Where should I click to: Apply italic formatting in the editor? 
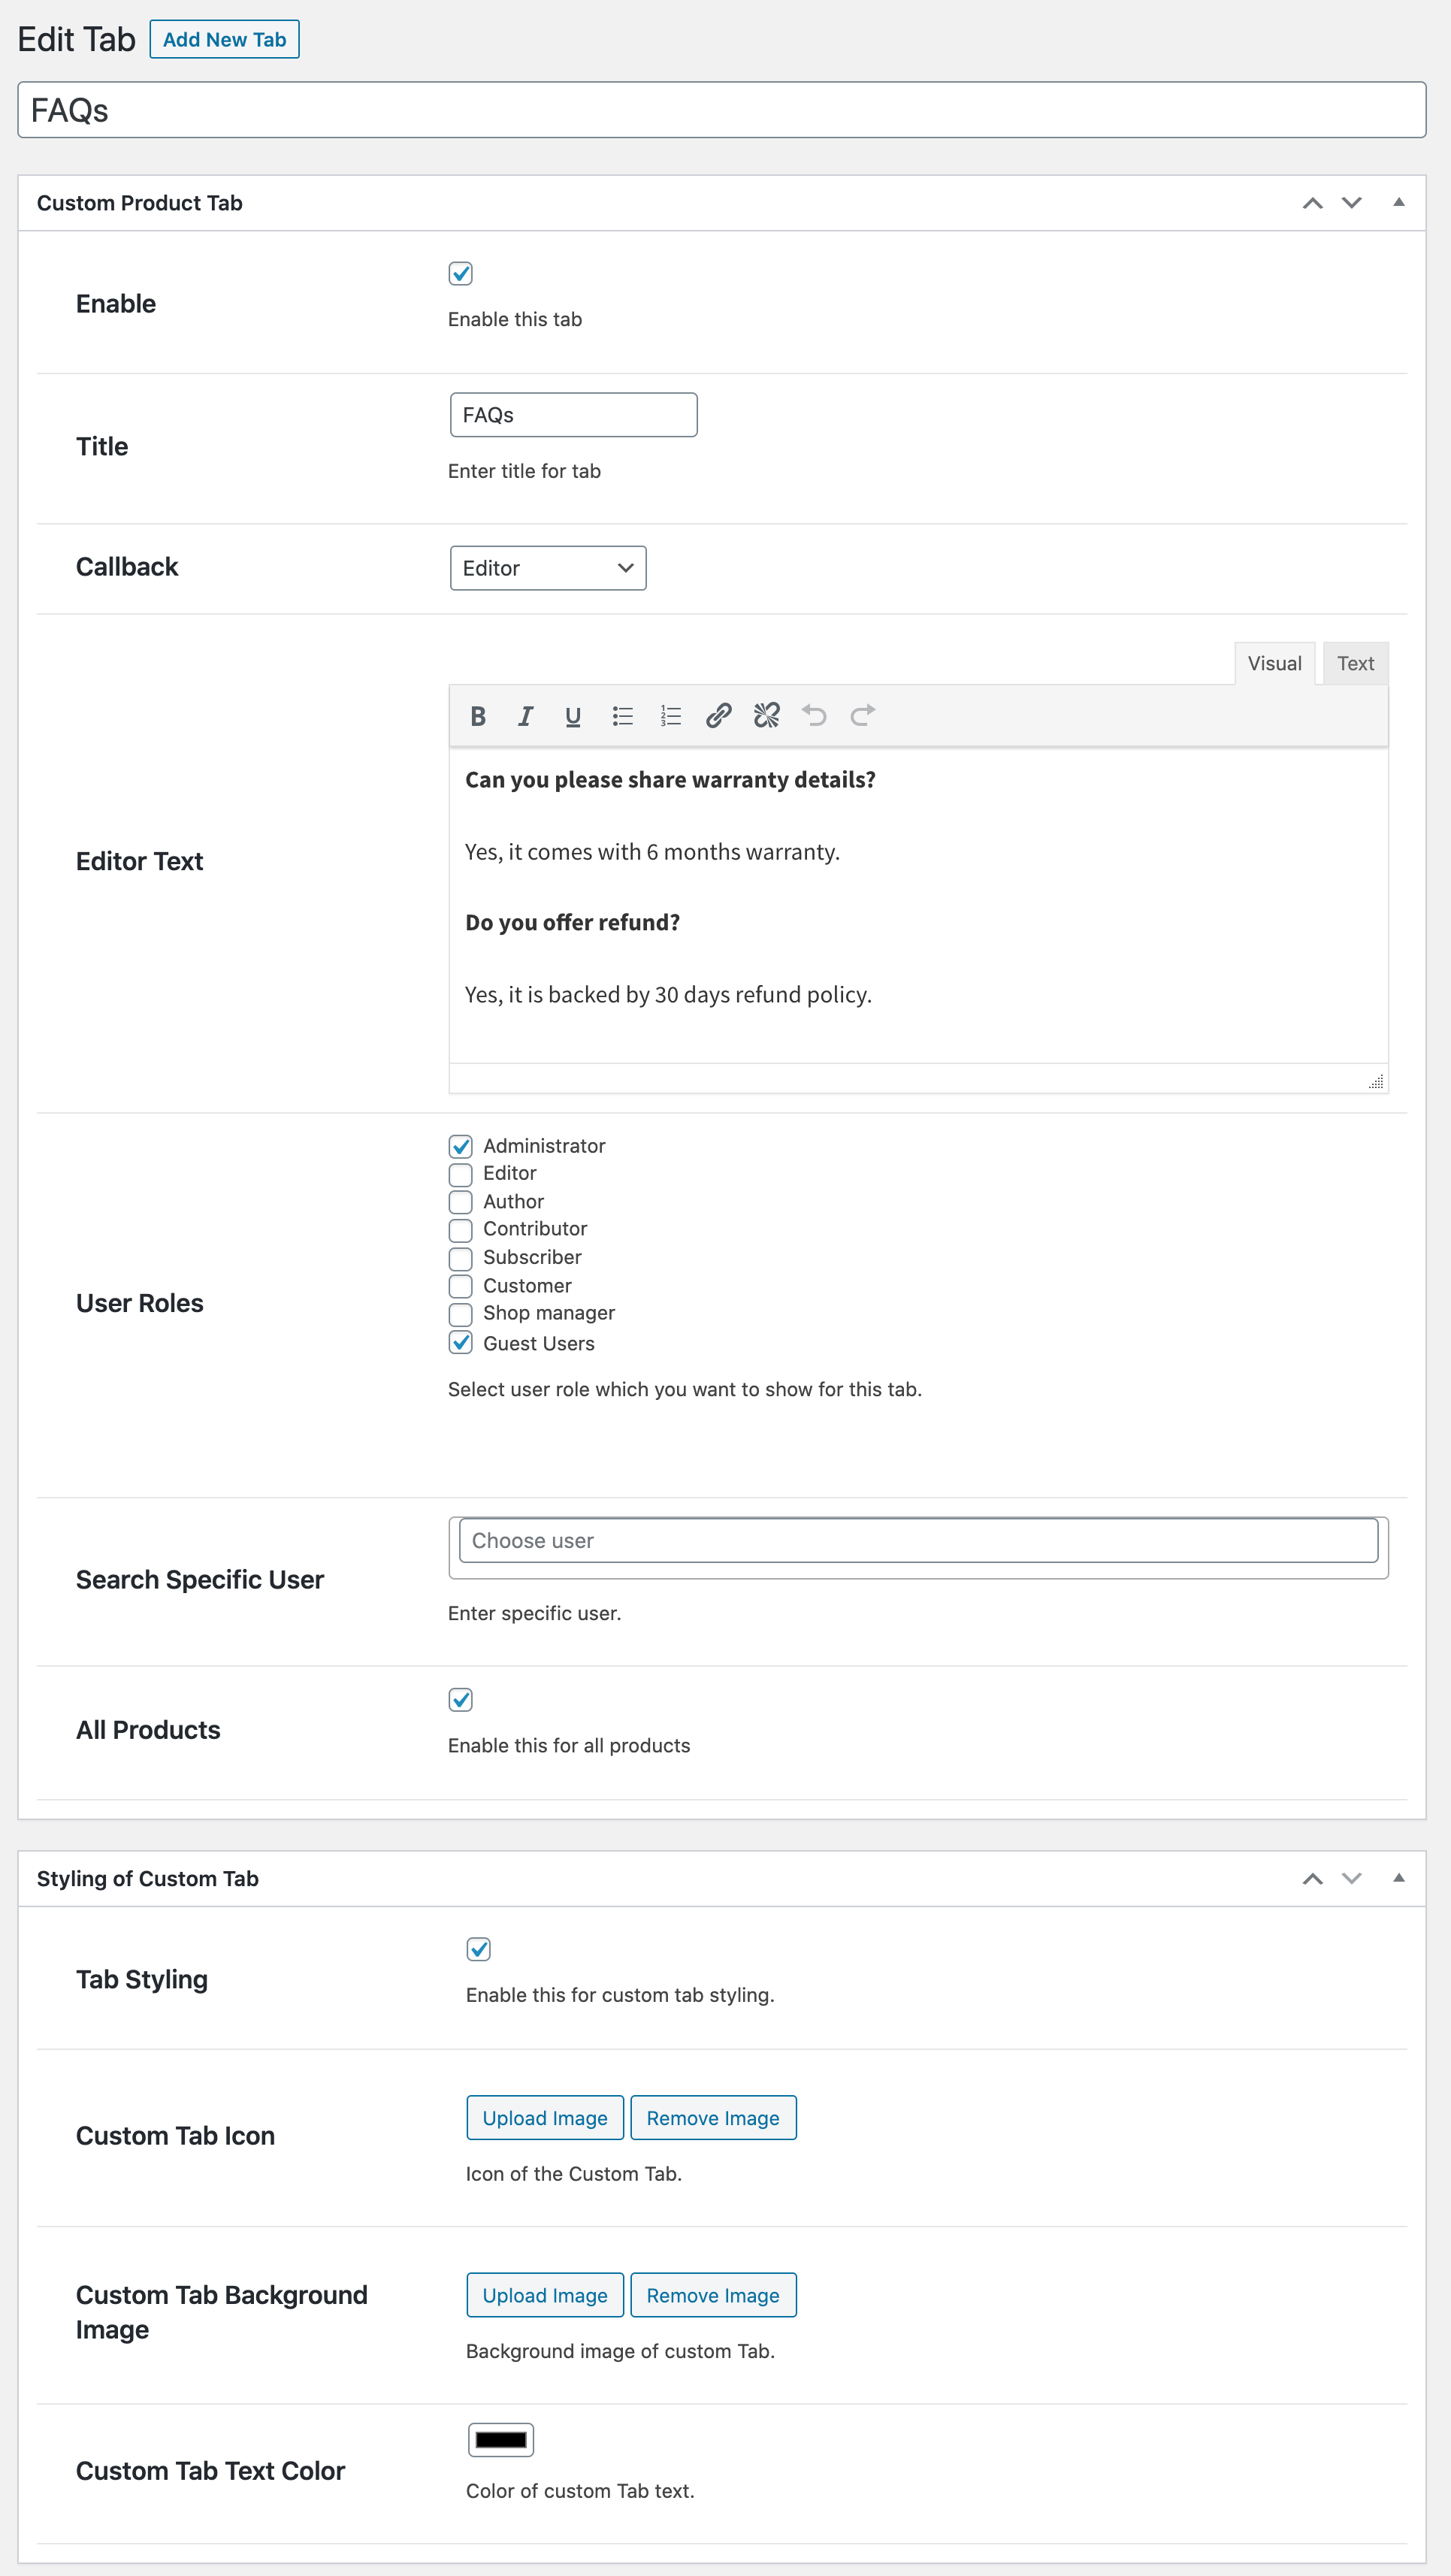525,715
